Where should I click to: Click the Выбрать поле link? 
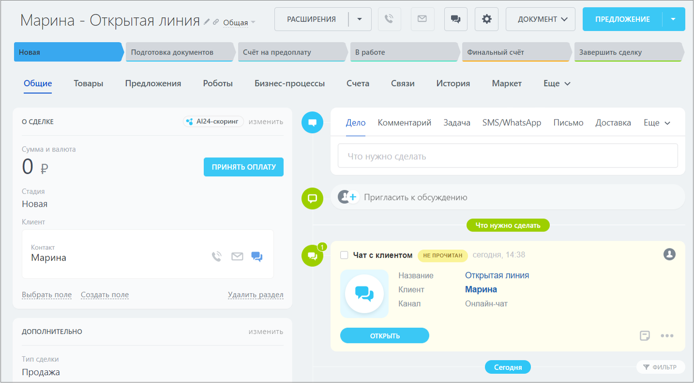(x=46, y=294)
